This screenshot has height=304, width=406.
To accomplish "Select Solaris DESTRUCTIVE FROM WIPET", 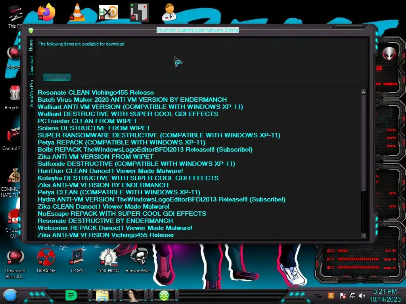I will [x=94, y=128].
